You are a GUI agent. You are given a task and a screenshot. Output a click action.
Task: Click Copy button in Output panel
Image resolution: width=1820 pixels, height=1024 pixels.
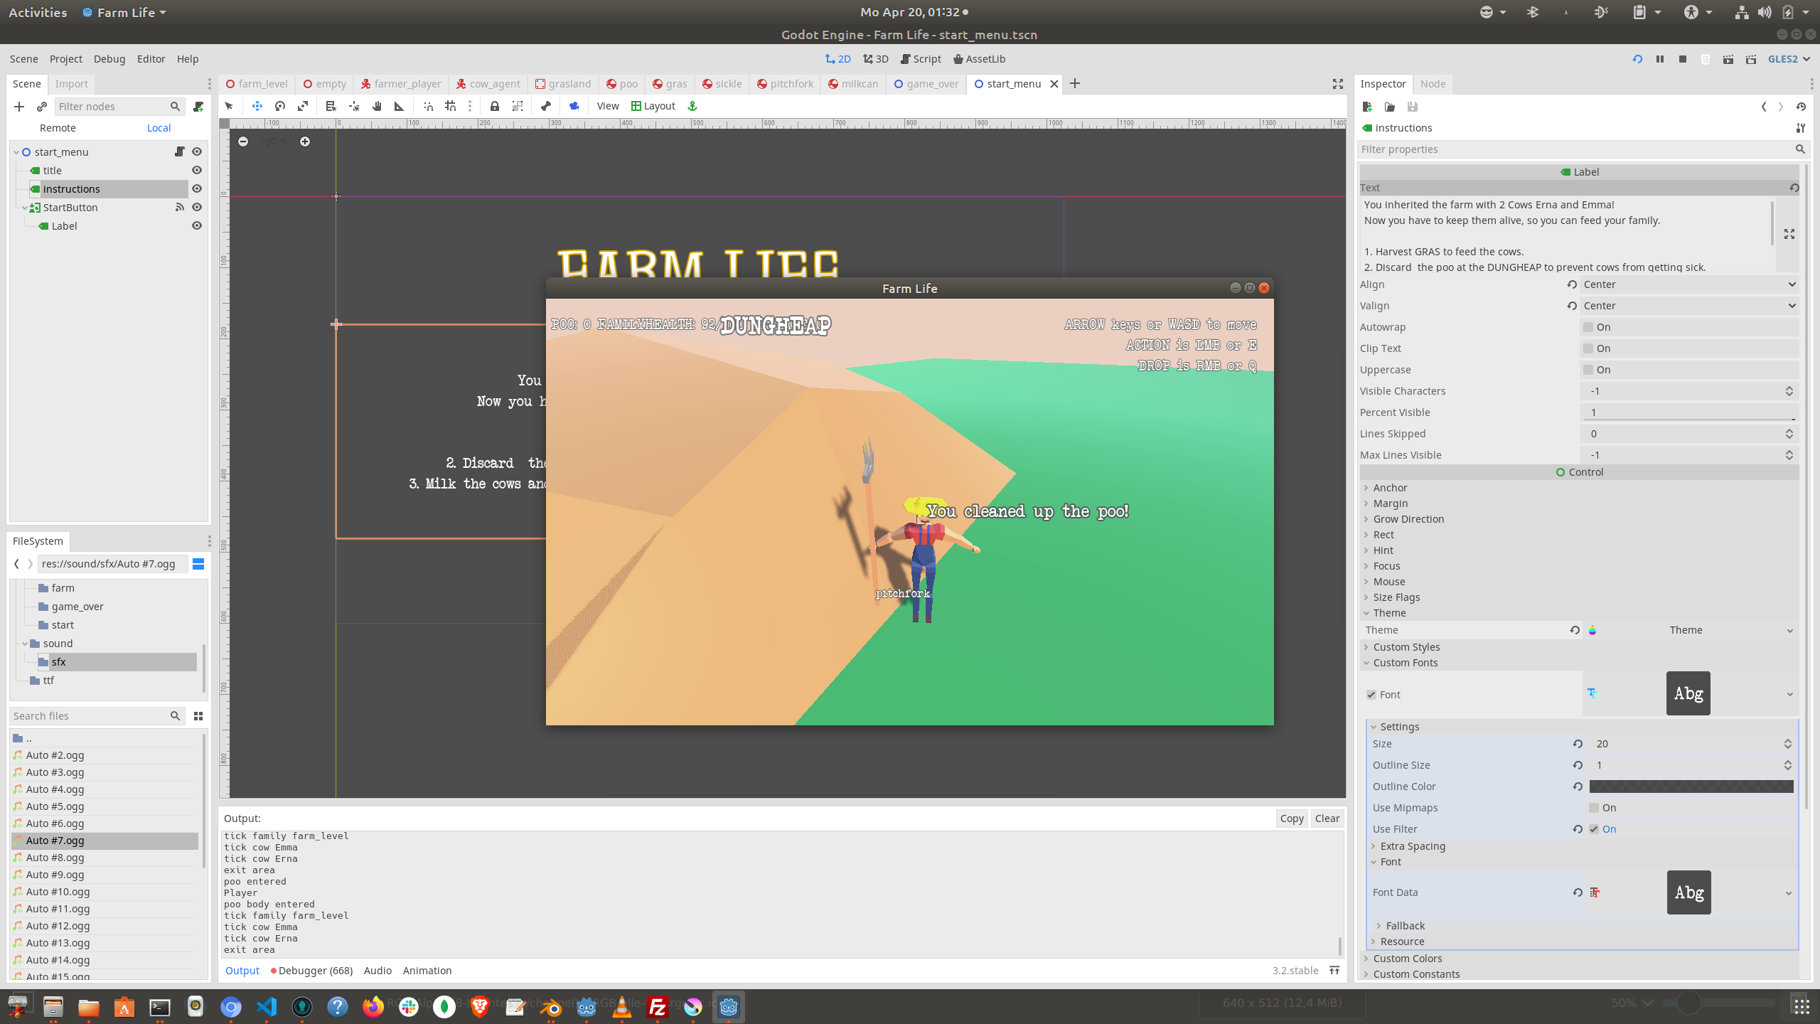pyautogui.click(x=1291, y=818)
